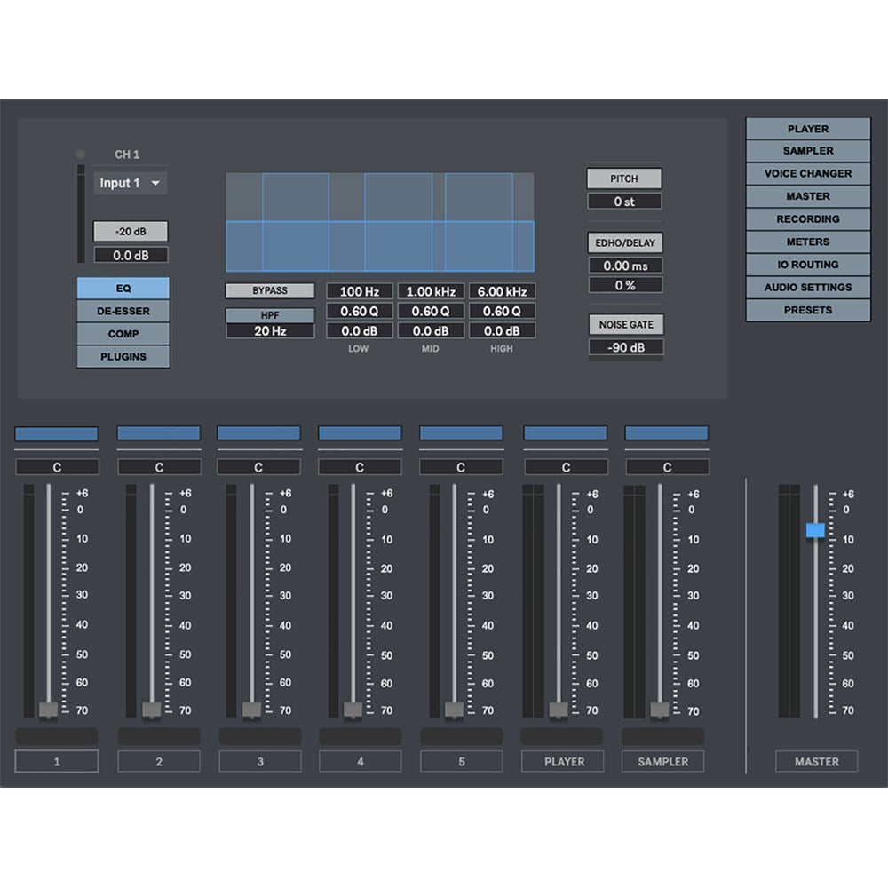Select the PLAYER channel label button
Image resolution: width=888 pixels, height=888 pixels.
coord(564,761)
